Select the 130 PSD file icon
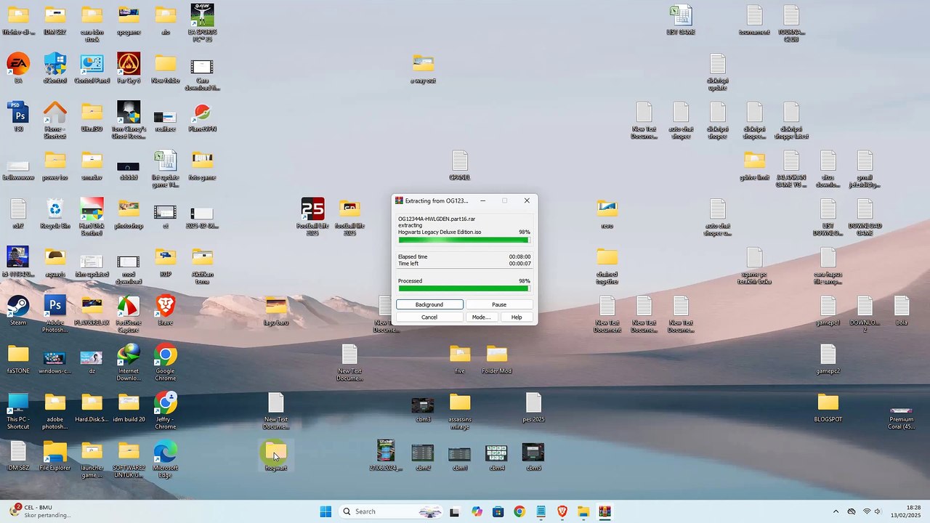Screen dimensions: 930x523 tap(18, 116)
